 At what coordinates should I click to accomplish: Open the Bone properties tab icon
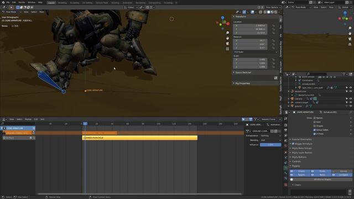click(285, 173)
